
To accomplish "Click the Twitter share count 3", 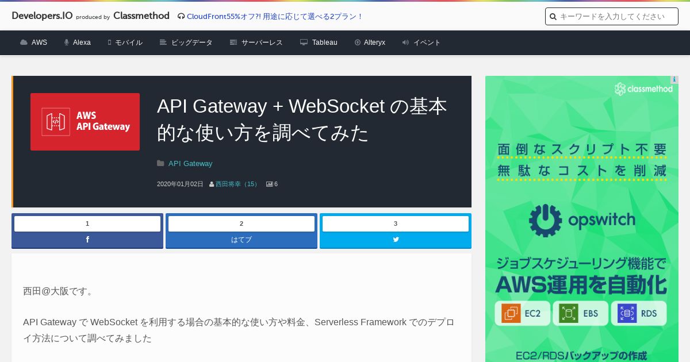I will (x=396, y=224).
